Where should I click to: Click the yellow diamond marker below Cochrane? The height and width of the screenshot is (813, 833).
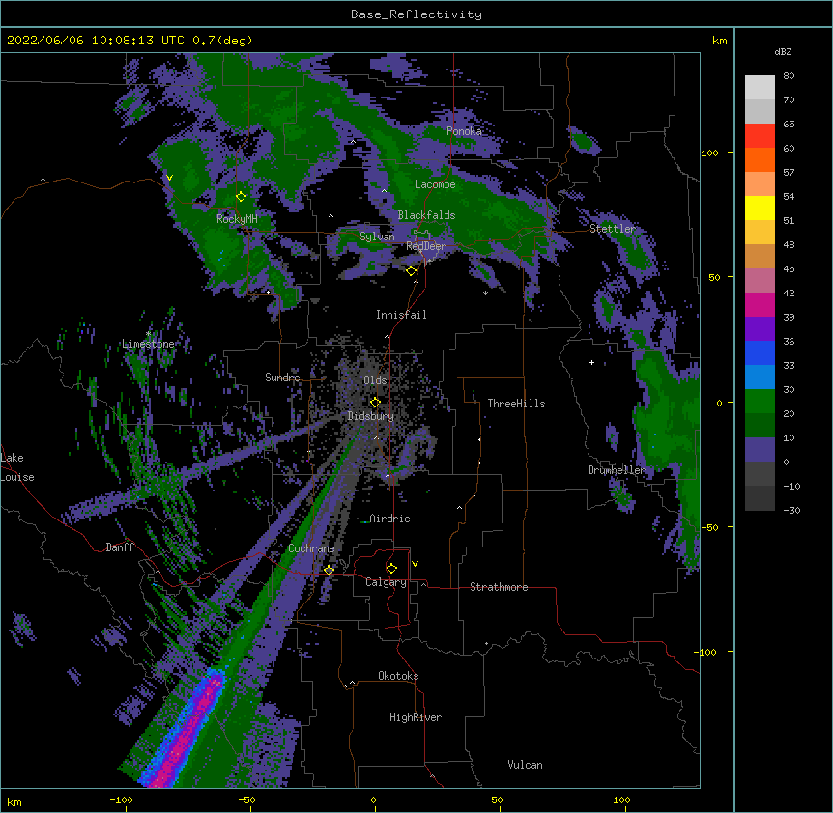click(329, 570)
